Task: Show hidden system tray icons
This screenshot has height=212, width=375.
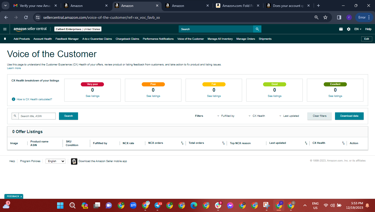Action: click(305, 205)
